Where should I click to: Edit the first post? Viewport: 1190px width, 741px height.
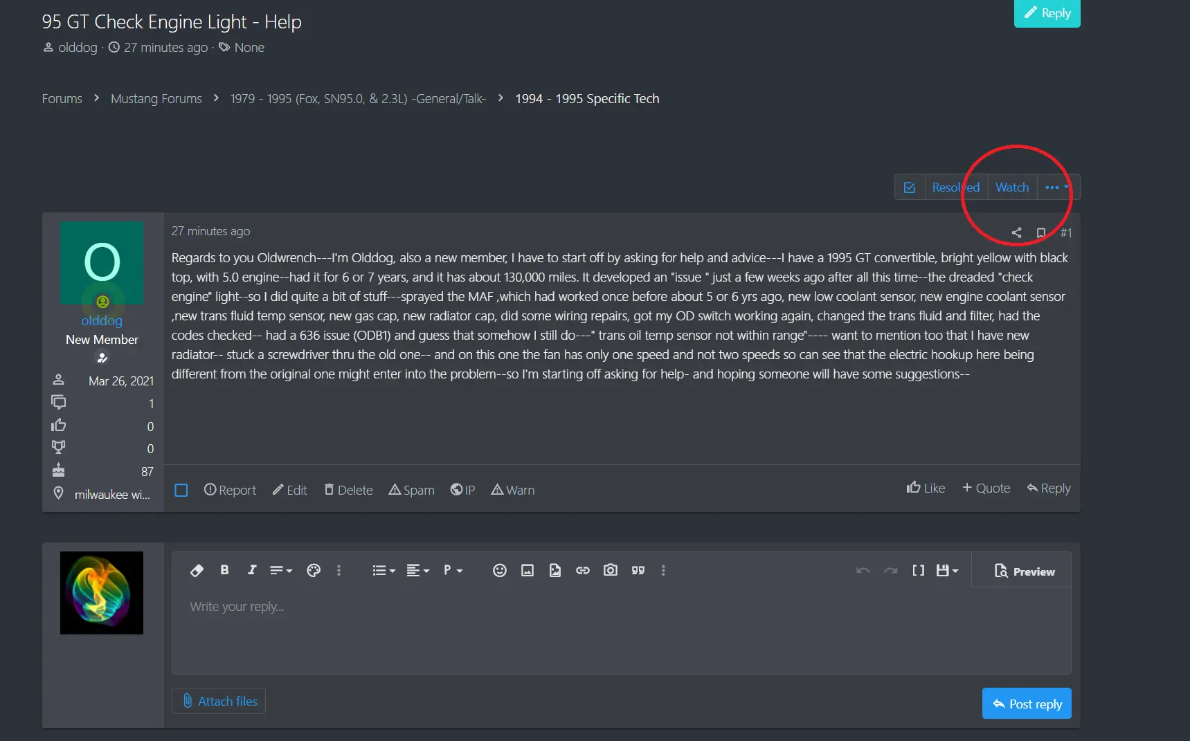pyautogui.click(x=289, y=490)
